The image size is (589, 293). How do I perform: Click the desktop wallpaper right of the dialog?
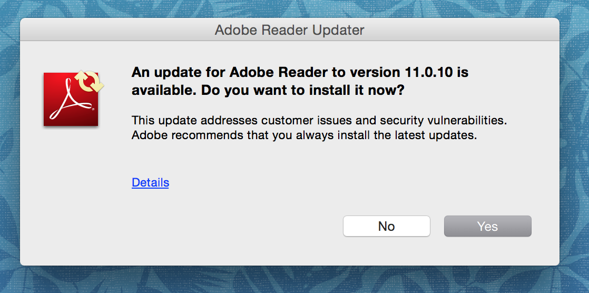point(574,147)
